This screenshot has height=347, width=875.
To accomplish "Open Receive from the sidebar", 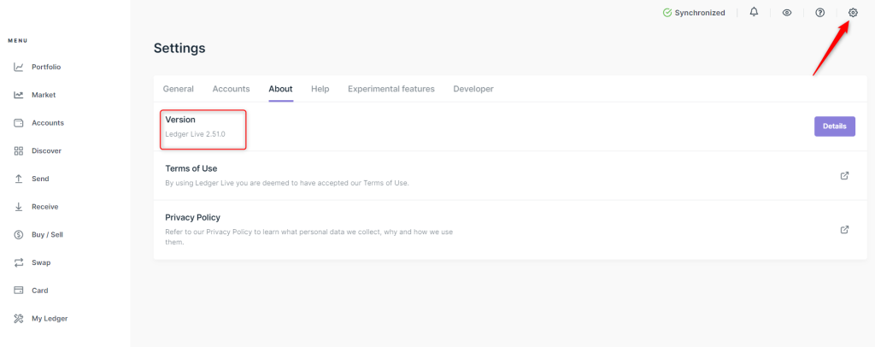I will tap(44, 207).
